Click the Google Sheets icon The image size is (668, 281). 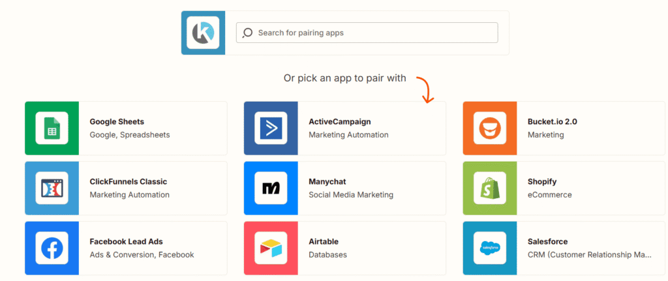coord(52,128)
